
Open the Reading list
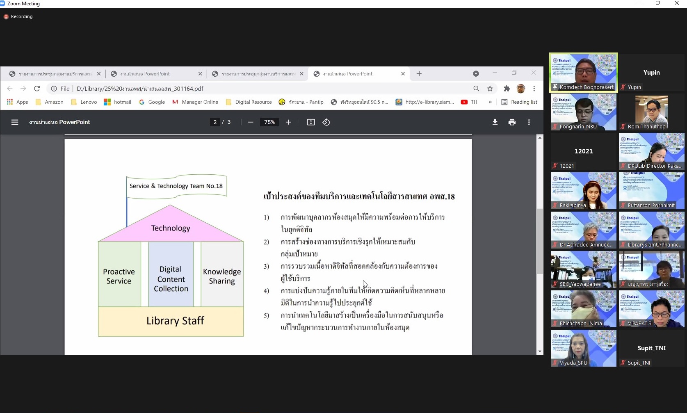coord(519,102)
